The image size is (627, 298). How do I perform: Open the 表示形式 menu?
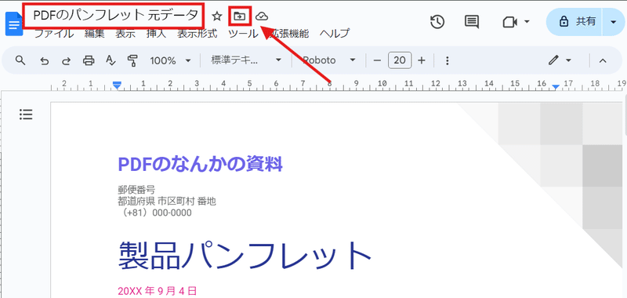click(198, 34)
